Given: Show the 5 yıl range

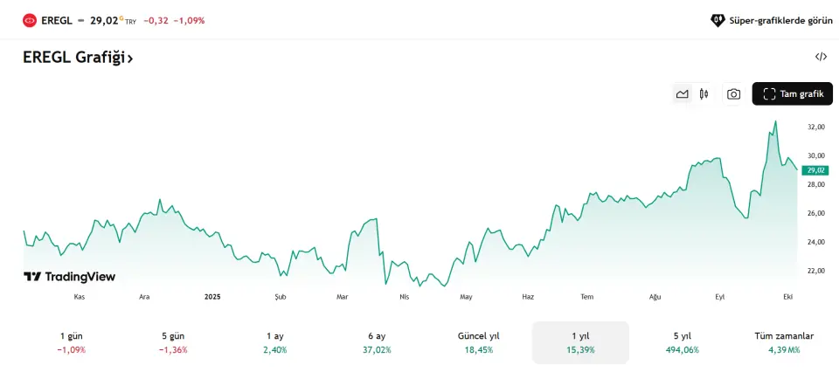Looking at the screenshot, I should coord(682,342).
